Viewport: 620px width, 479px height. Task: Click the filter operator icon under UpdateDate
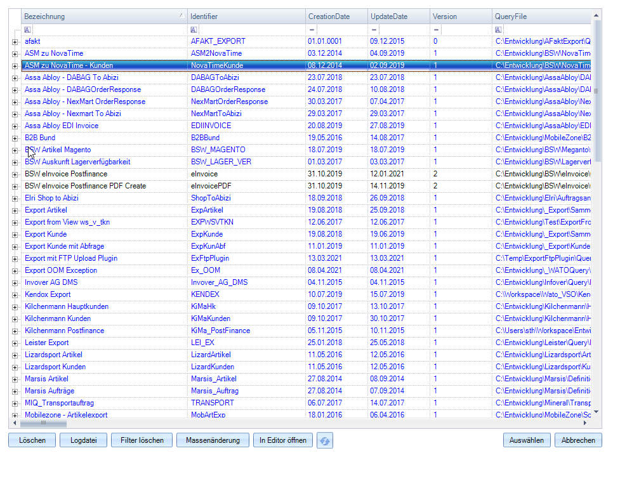point(374,30)
